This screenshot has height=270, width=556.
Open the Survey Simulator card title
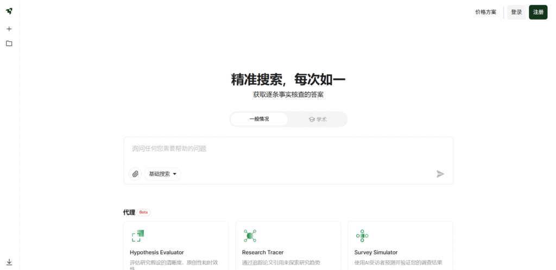tap(376, 253)
